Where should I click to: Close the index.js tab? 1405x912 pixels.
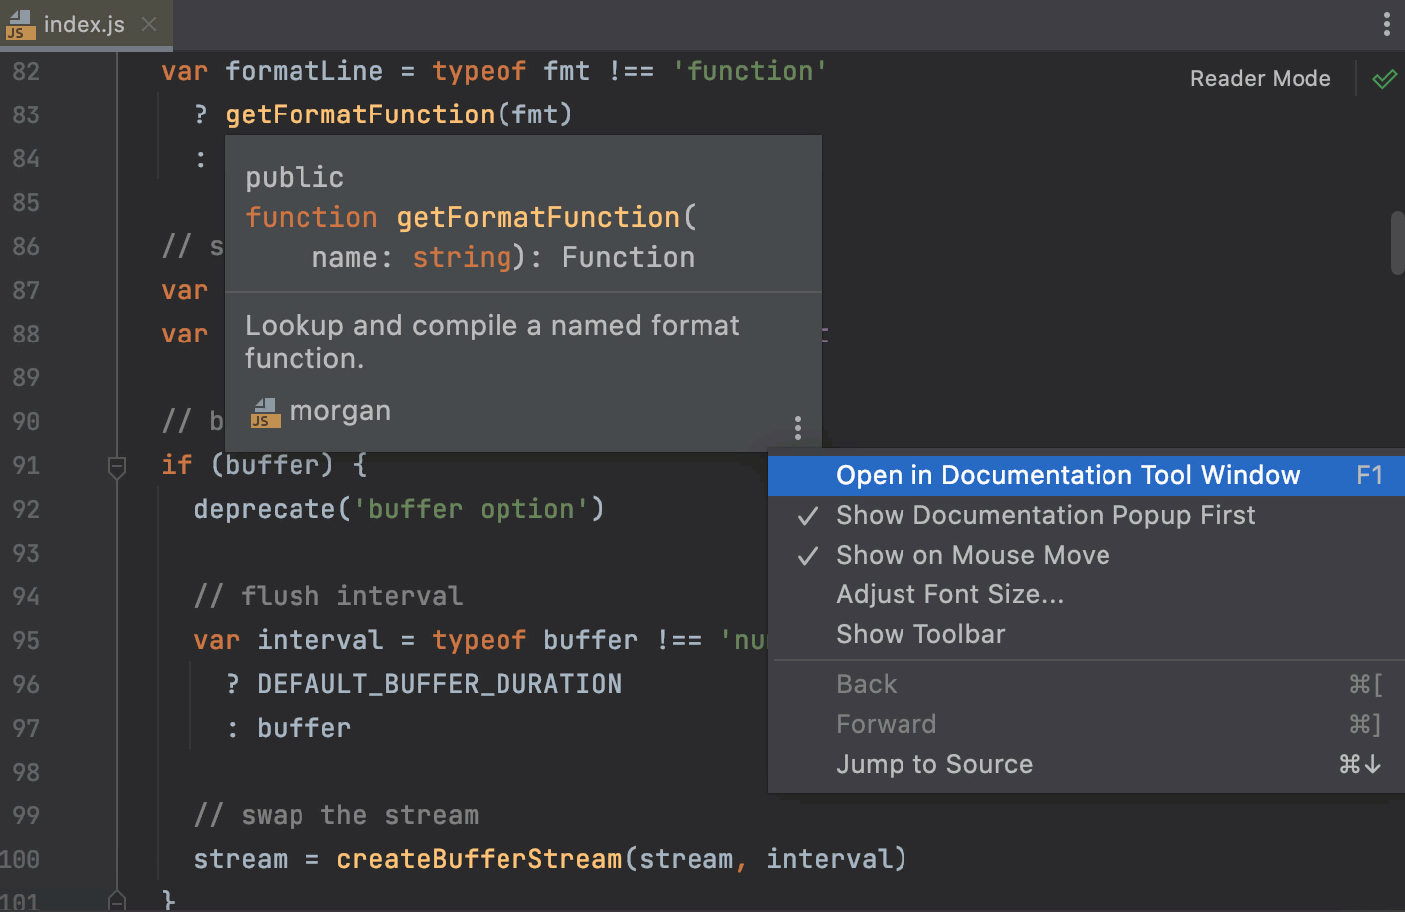(x=149, y=24)
